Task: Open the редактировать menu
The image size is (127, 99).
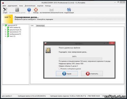Action: point(12,6)
